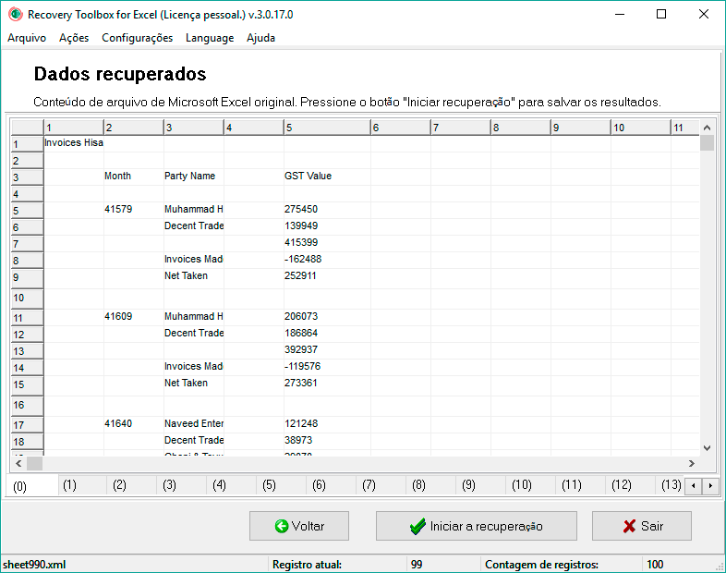Open the Arquivo menu
The height and width of the screenshot is (573, 726).
point(27,38)
